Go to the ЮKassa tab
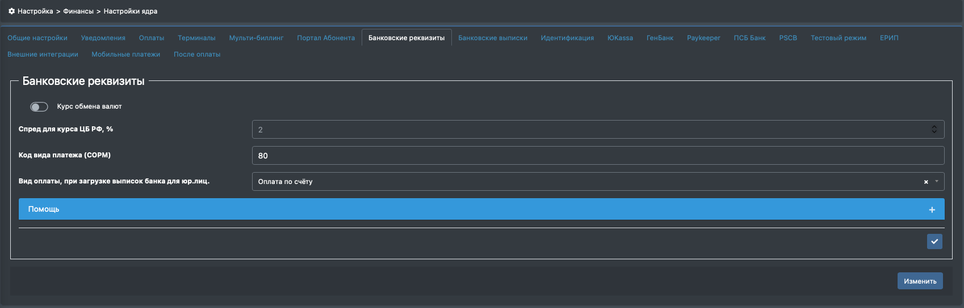 (x=620, y=38)
